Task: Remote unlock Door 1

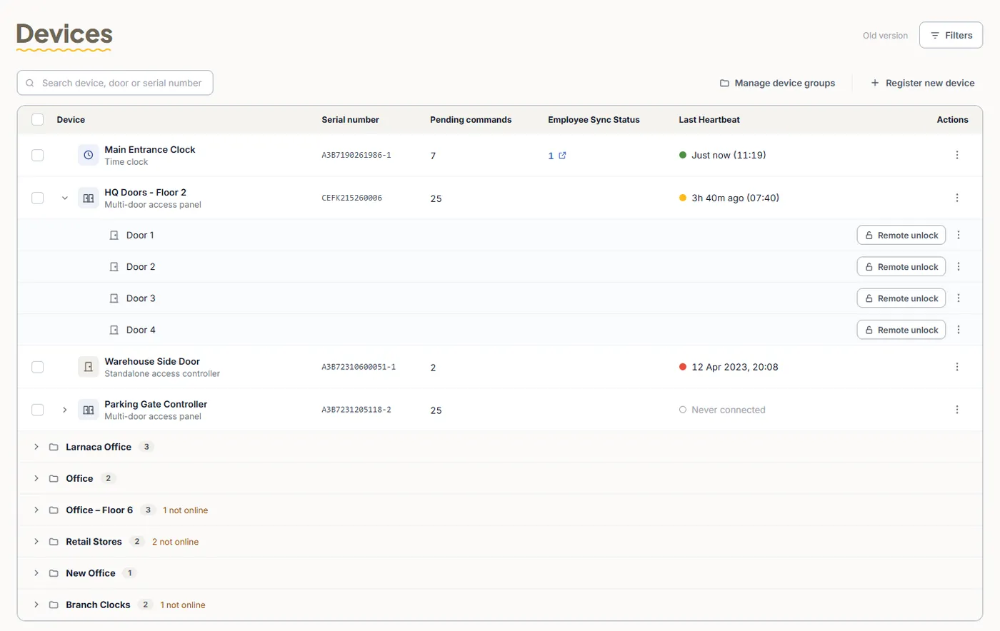Action: tap(901, 235)
